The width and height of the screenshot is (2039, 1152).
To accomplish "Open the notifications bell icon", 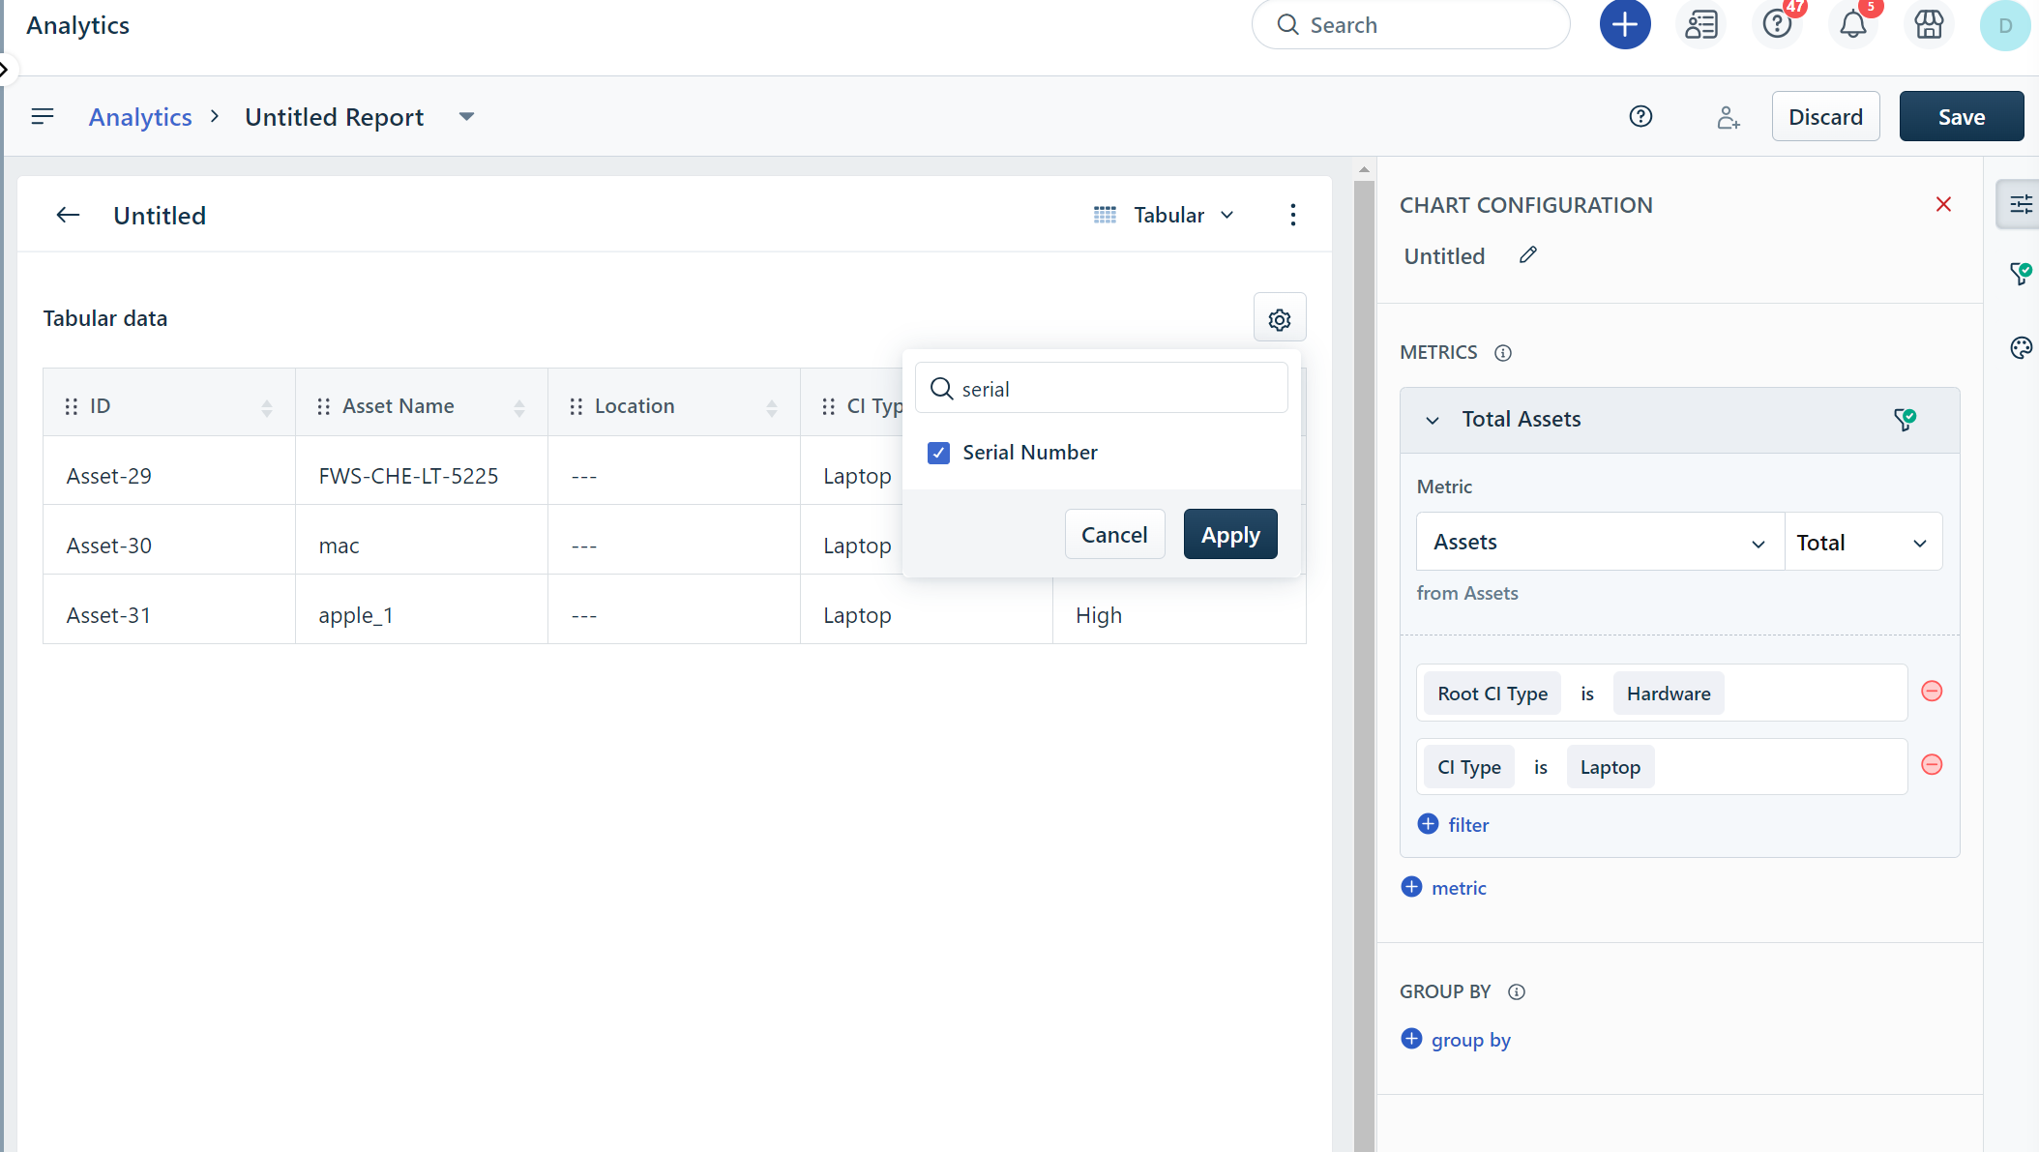I will coord(1852,25).
